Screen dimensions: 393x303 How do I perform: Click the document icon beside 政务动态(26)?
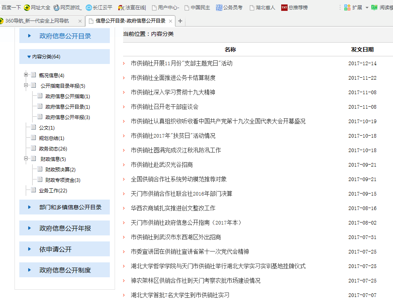[x=33, y=148]
